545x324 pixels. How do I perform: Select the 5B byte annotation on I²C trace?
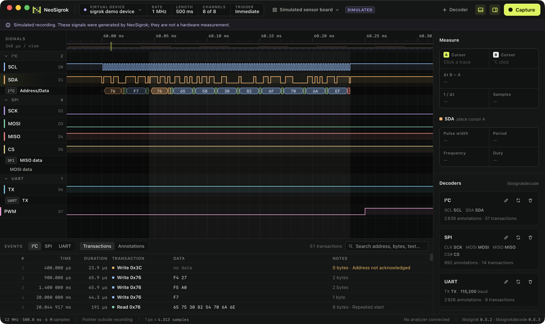pyautogui.click(x=205, y=91)
